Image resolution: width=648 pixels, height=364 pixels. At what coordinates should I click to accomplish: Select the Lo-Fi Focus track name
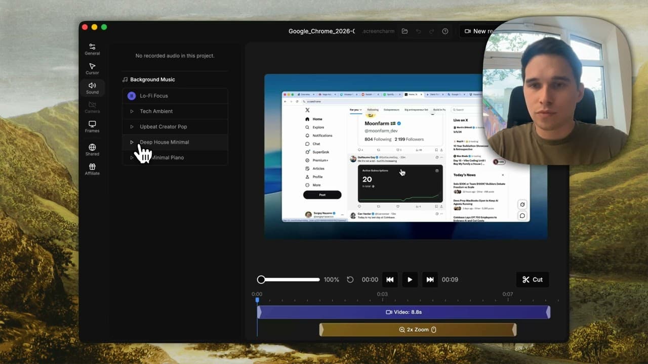154,96
